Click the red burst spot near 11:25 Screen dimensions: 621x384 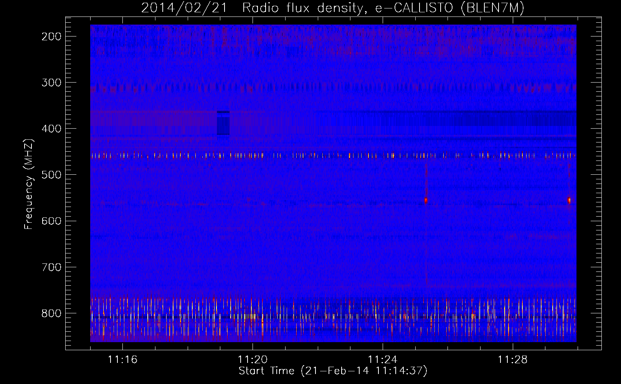tap(426, 200)
